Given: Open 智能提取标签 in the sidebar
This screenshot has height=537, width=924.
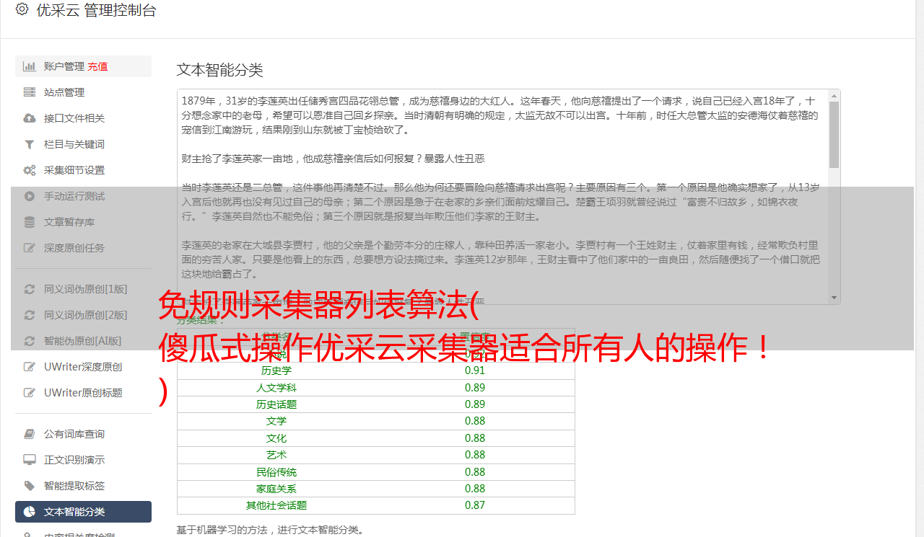Looking at the screenshot, I should (83, 486).
